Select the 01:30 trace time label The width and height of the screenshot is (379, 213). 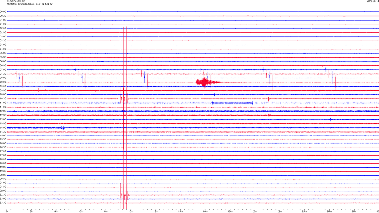click(3, 24)
